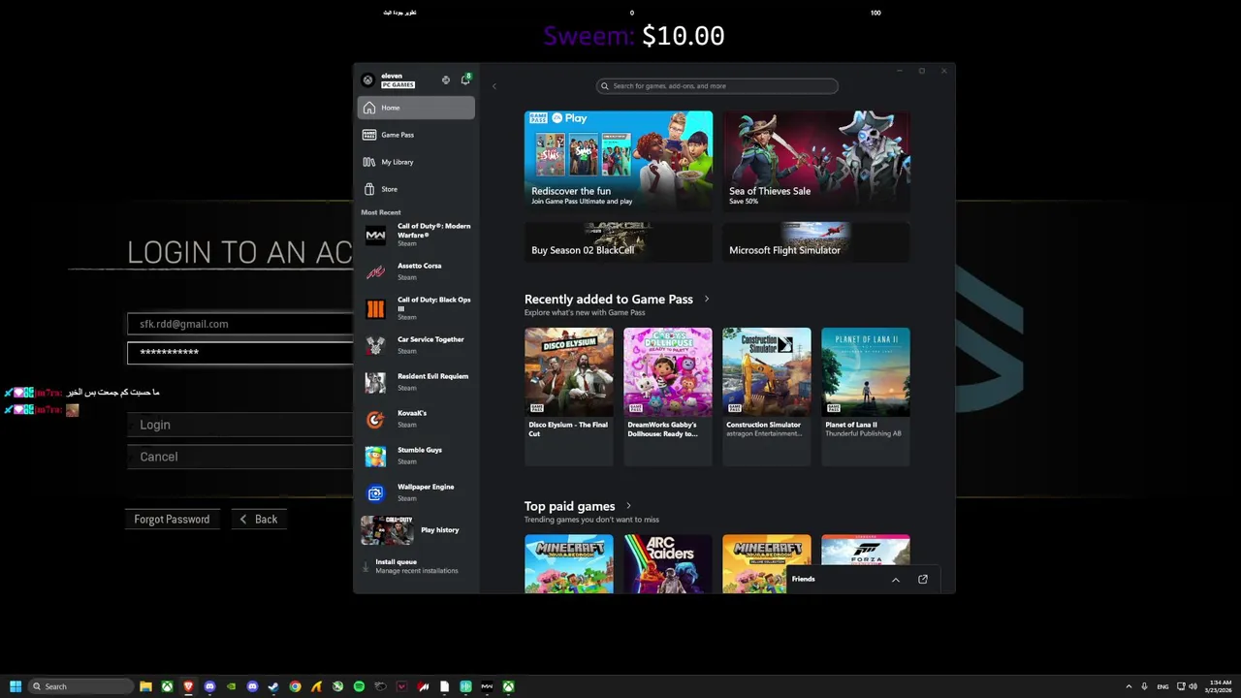Select Game Pass in the Xbox sidebar
This screenshot has width=1241, height=698.
(416, 135)
